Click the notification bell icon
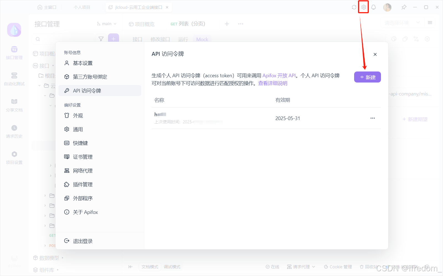 374,7
